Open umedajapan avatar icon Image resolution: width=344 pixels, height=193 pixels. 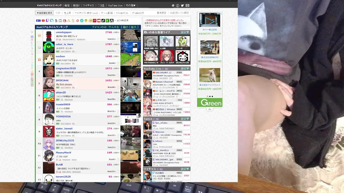(x=49, y=35)
